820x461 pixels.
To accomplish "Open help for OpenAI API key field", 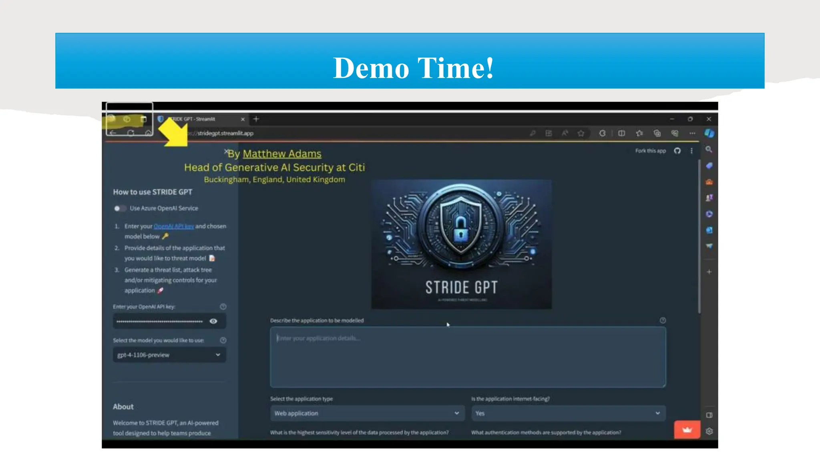I will point(223,307).
